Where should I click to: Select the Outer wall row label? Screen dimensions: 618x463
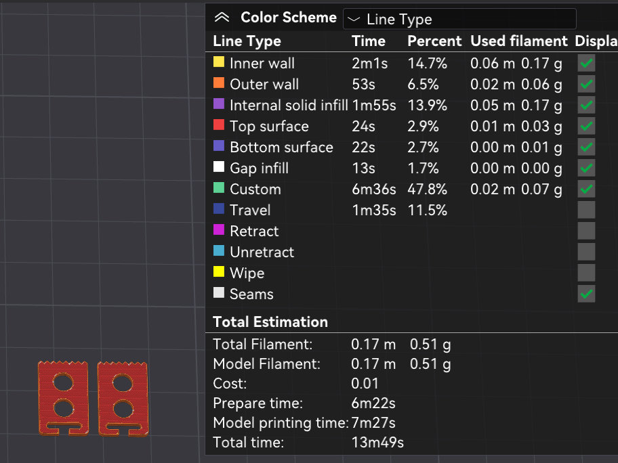(x=264, y=84)
